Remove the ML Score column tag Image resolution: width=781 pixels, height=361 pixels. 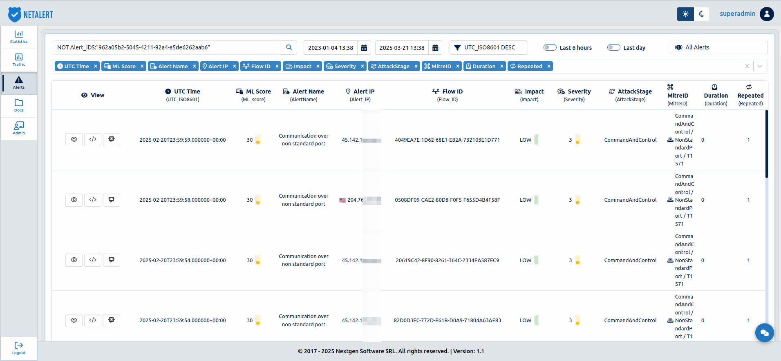[x=142, y=66]
